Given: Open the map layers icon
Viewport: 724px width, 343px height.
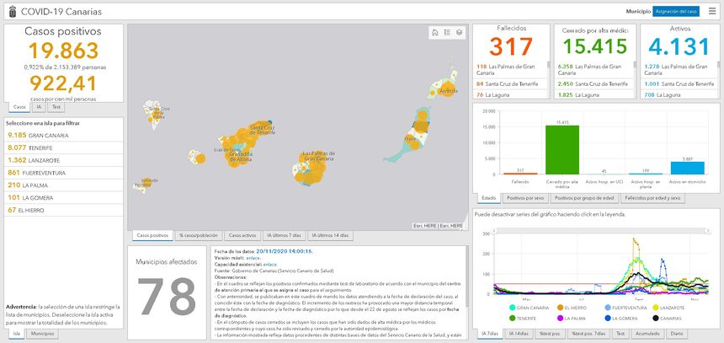Looking at the screenshot, I should (459, 33).
